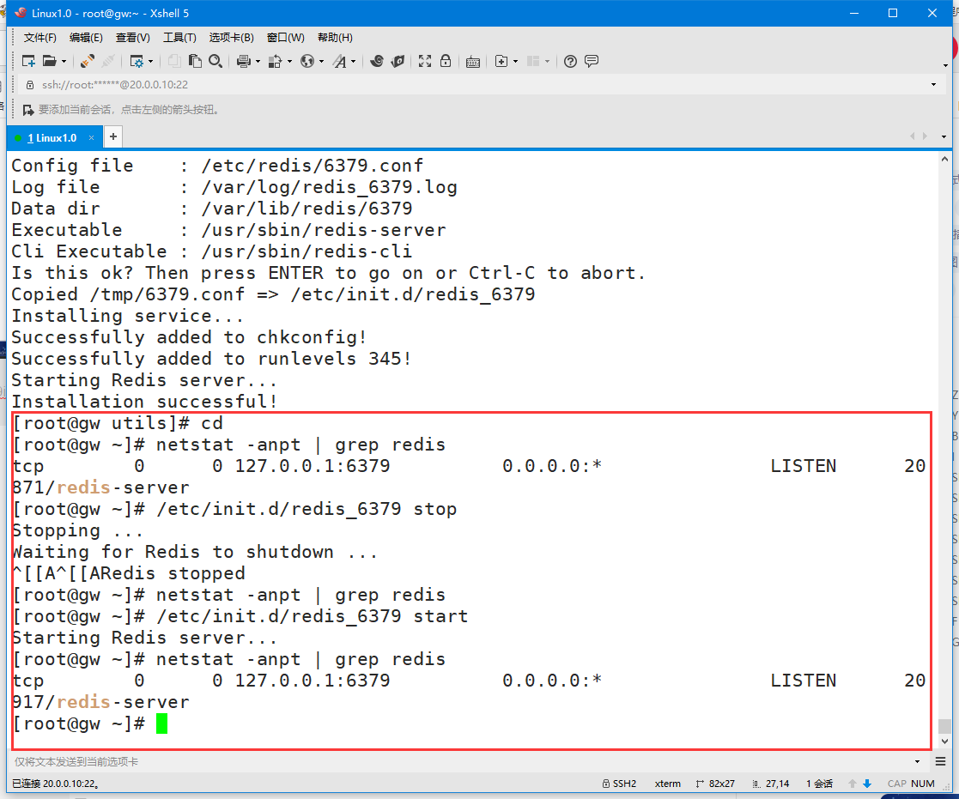Click the 1 会话 session count
This screenshot has height=799, width=959.
click(x=820, y=783)
